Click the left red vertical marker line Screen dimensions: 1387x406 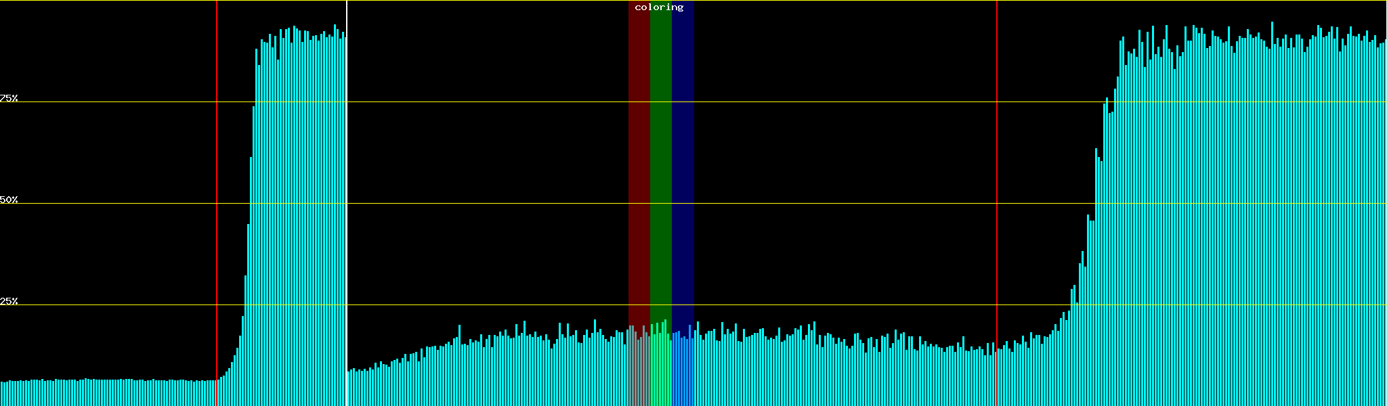point(217,203)
